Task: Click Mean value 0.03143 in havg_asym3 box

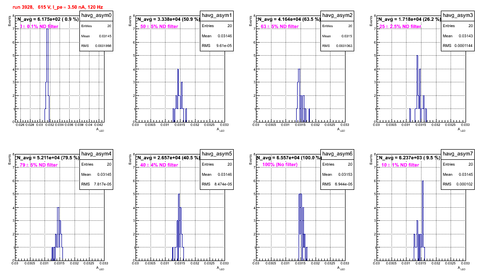Action: coord(466,36)
